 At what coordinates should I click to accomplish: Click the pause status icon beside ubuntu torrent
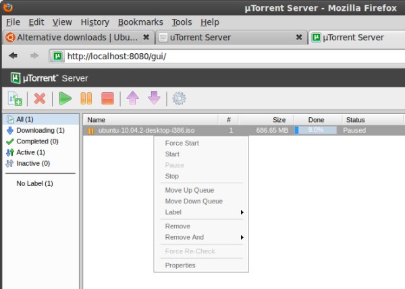(90, 131)
